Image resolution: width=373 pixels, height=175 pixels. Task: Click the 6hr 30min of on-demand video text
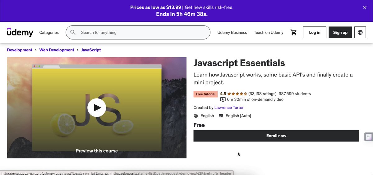click(x=255, y=99)
